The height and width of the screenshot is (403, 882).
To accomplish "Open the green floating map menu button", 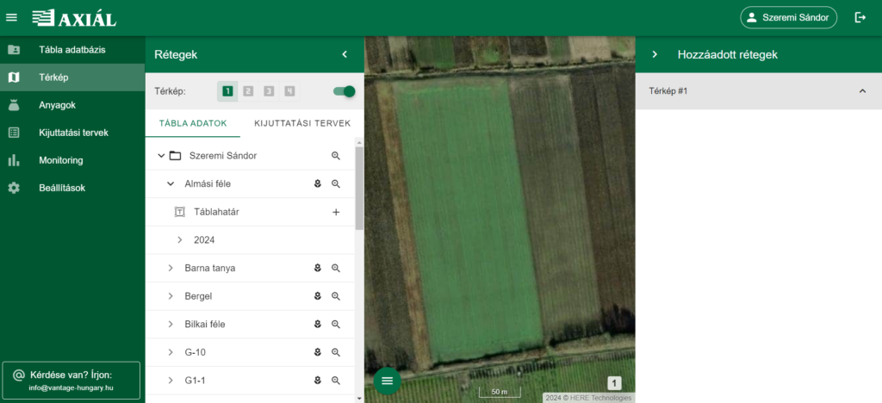I will (387, 381).
